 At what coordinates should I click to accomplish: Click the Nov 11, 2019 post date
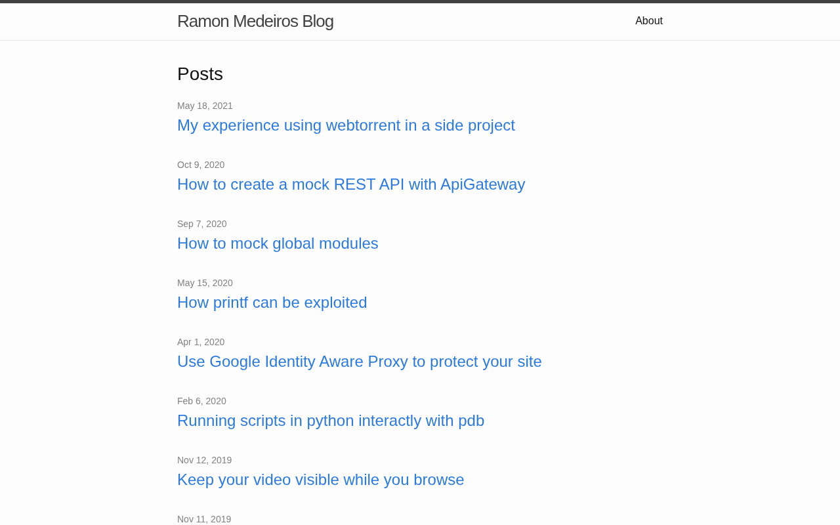pyautogui.click(x=204, y=519)
